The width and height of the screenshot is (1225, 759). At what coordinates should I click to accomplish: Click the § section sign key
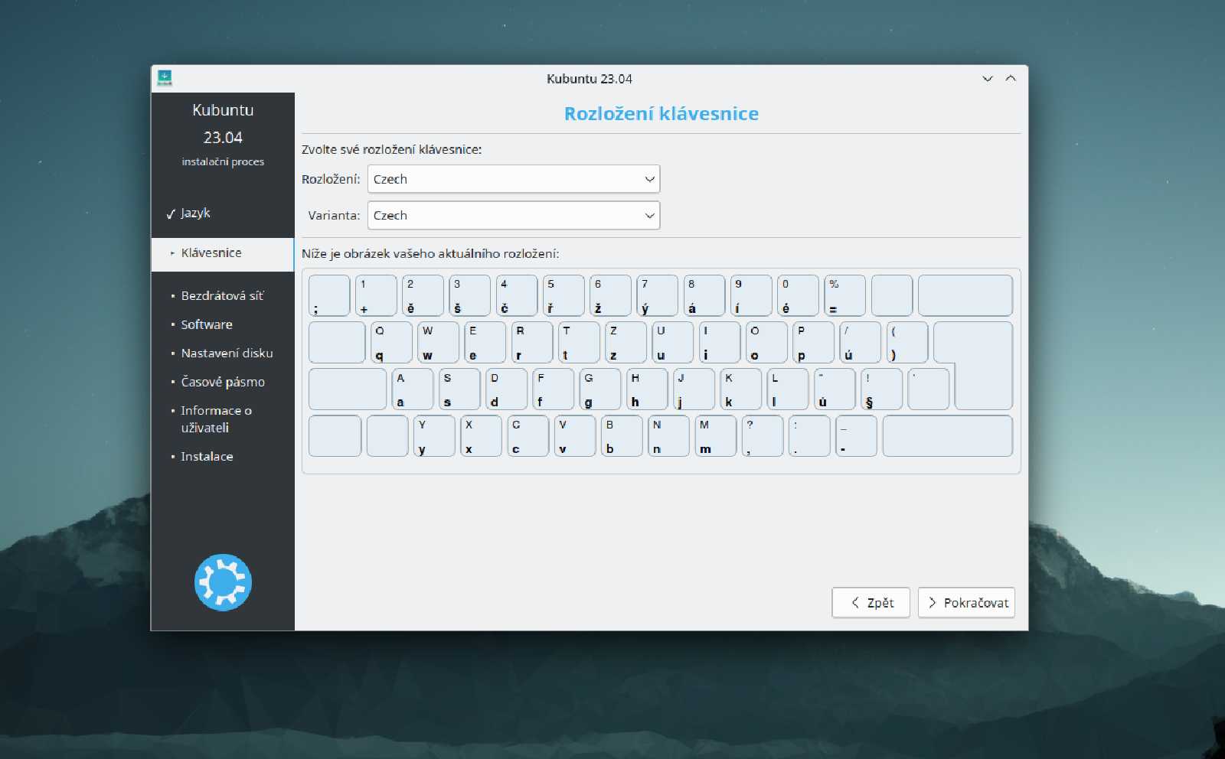[x=881, y=389]
